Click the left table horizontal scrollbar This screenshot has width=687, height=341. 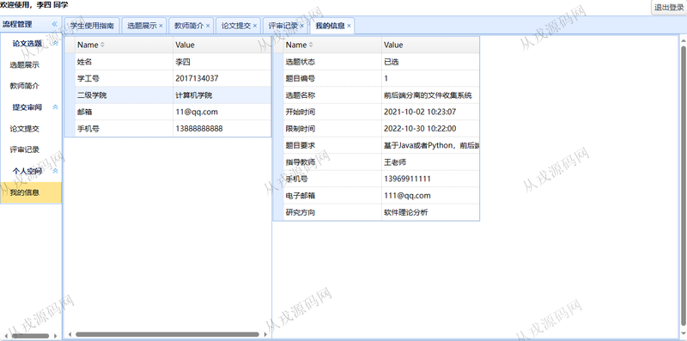167,335
